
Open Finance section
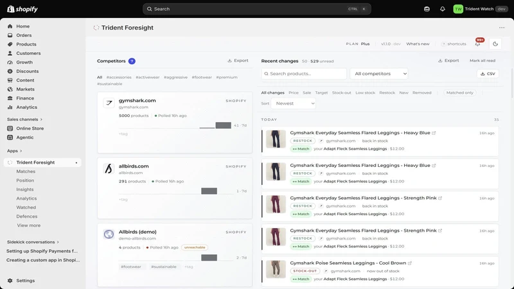[25, 98]
